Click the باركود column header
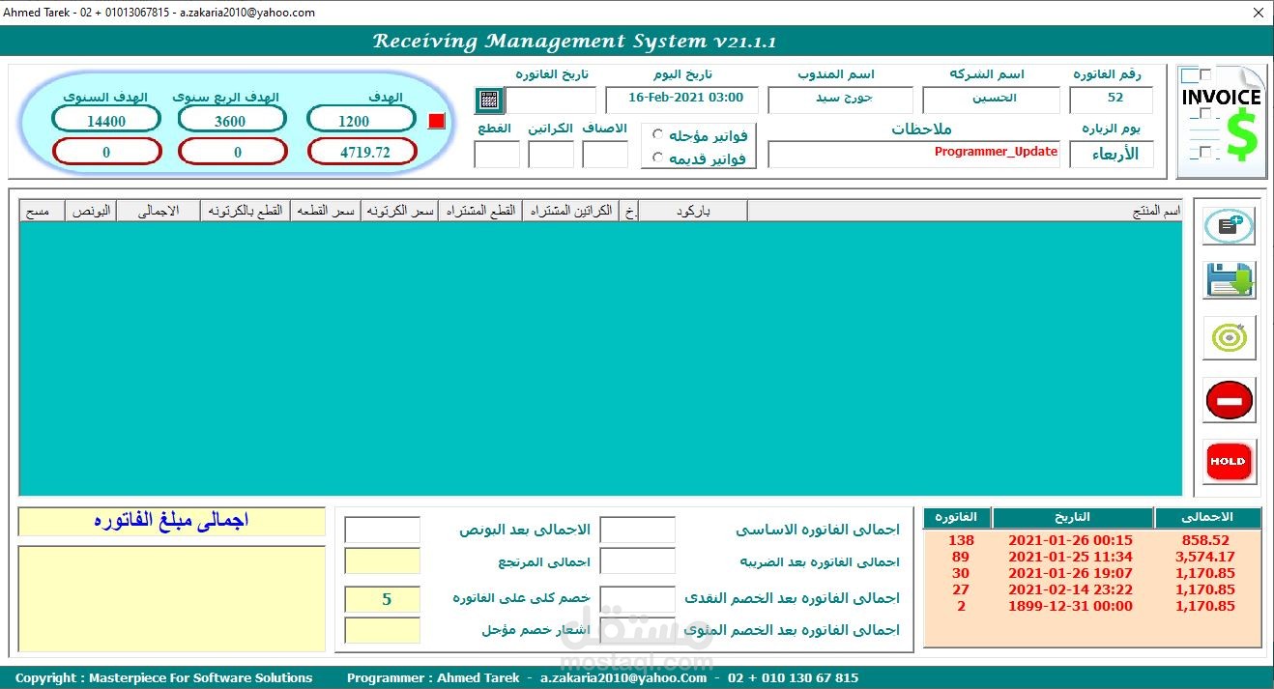Screen dimensions: 1274x689 (693, 211)
